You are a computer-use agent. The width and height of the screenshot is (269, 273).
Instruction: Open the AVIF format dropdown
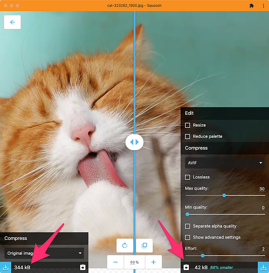(225, 163)
